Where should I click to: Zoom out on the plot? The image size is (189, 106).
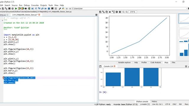click(x=123, y=12)
